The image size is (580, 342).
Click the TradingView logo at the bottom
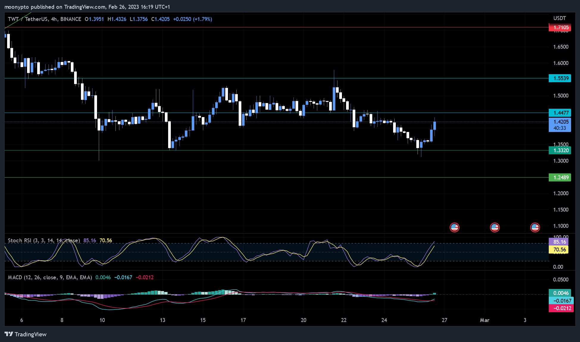point(26,334)
